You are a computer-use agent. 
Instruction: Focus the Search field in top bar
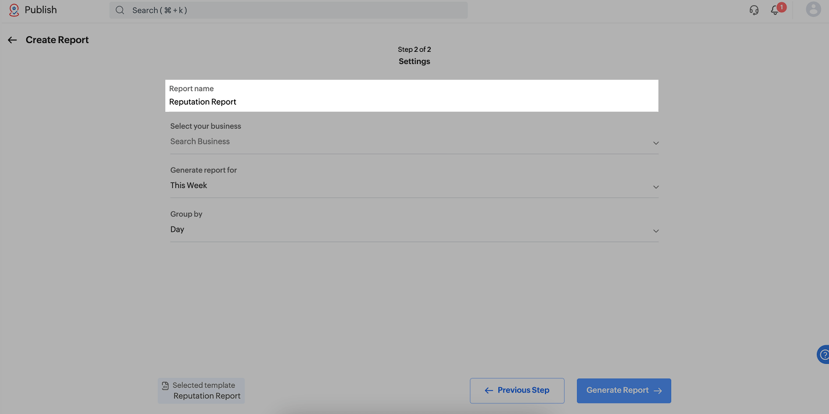click(288, 10)
